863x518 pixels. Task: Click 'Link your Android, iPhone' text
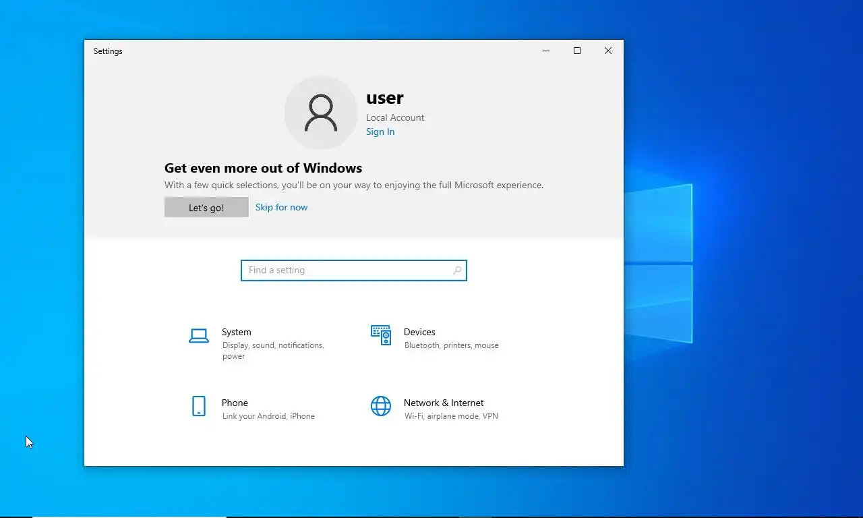[268, 416]
